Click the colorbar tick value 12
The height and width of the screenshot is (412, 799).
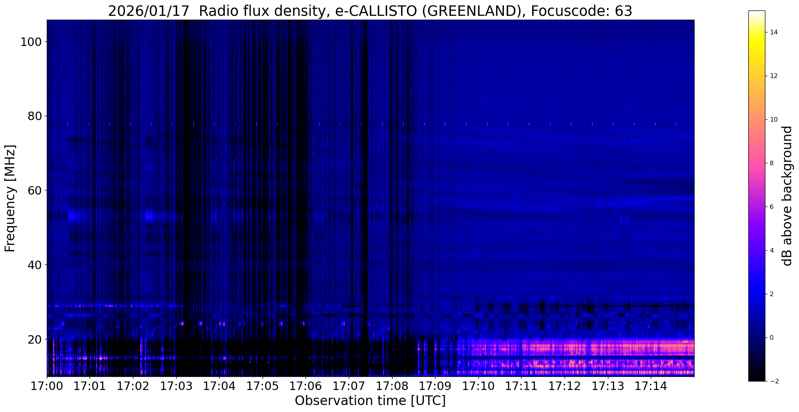tap(774, 76)
